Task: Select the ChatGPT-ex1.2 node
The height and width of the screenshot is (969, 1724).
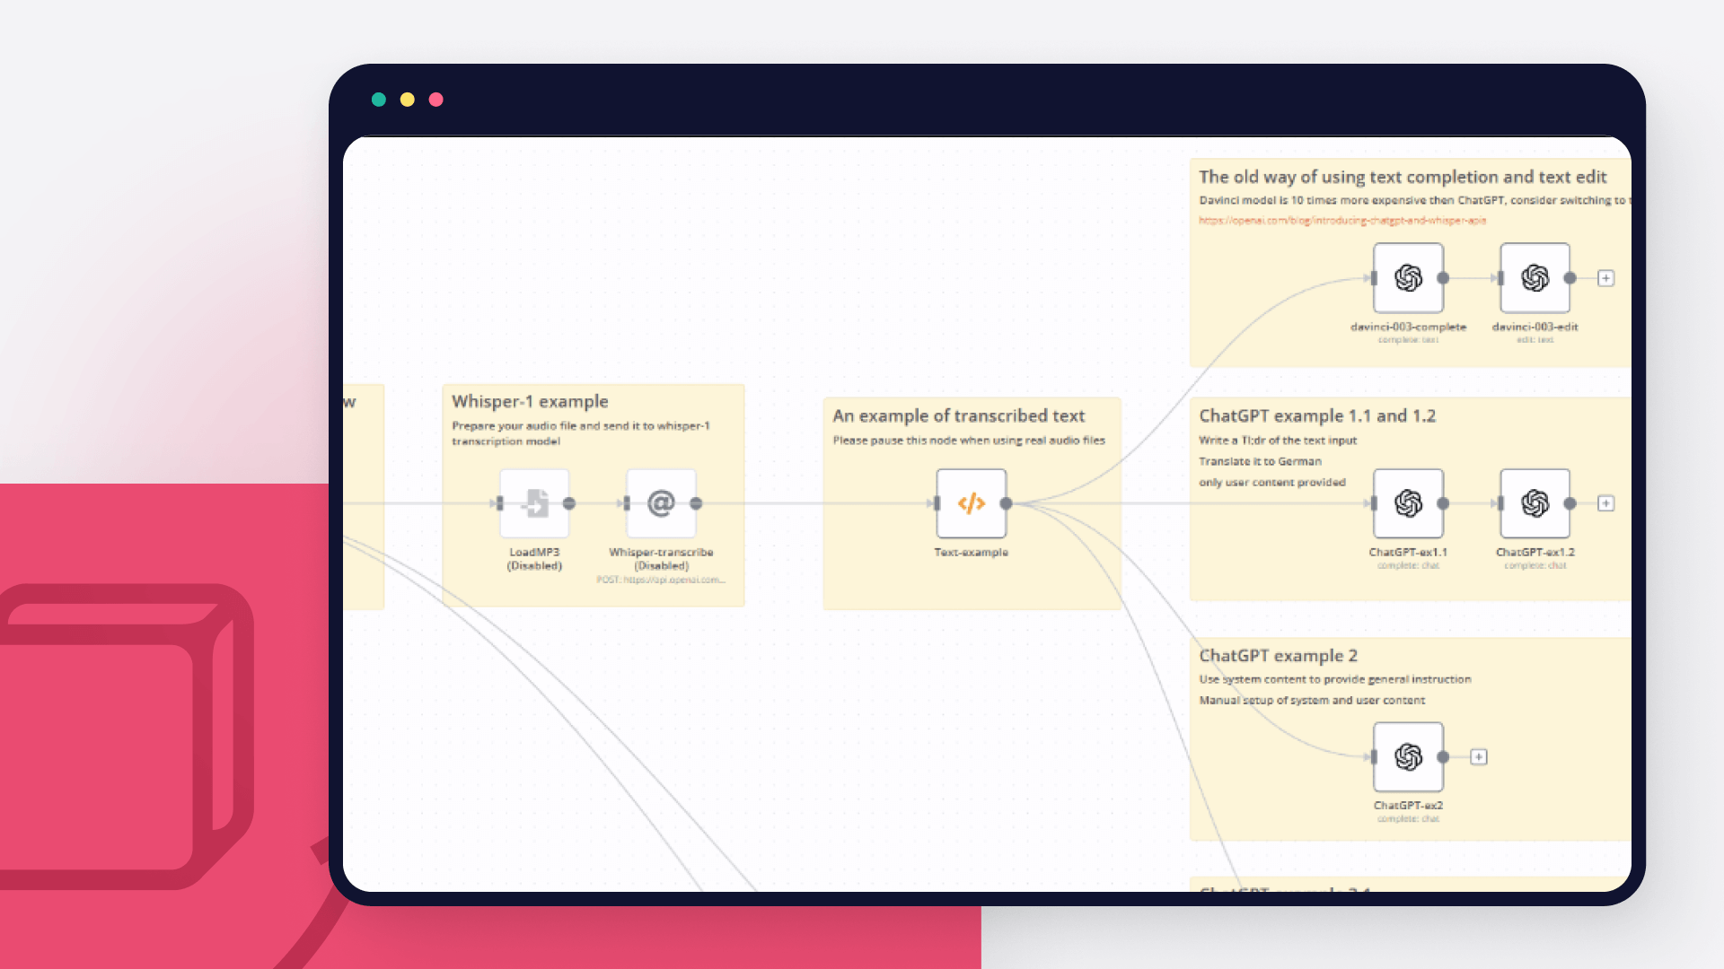Action: pos(1535,503)
